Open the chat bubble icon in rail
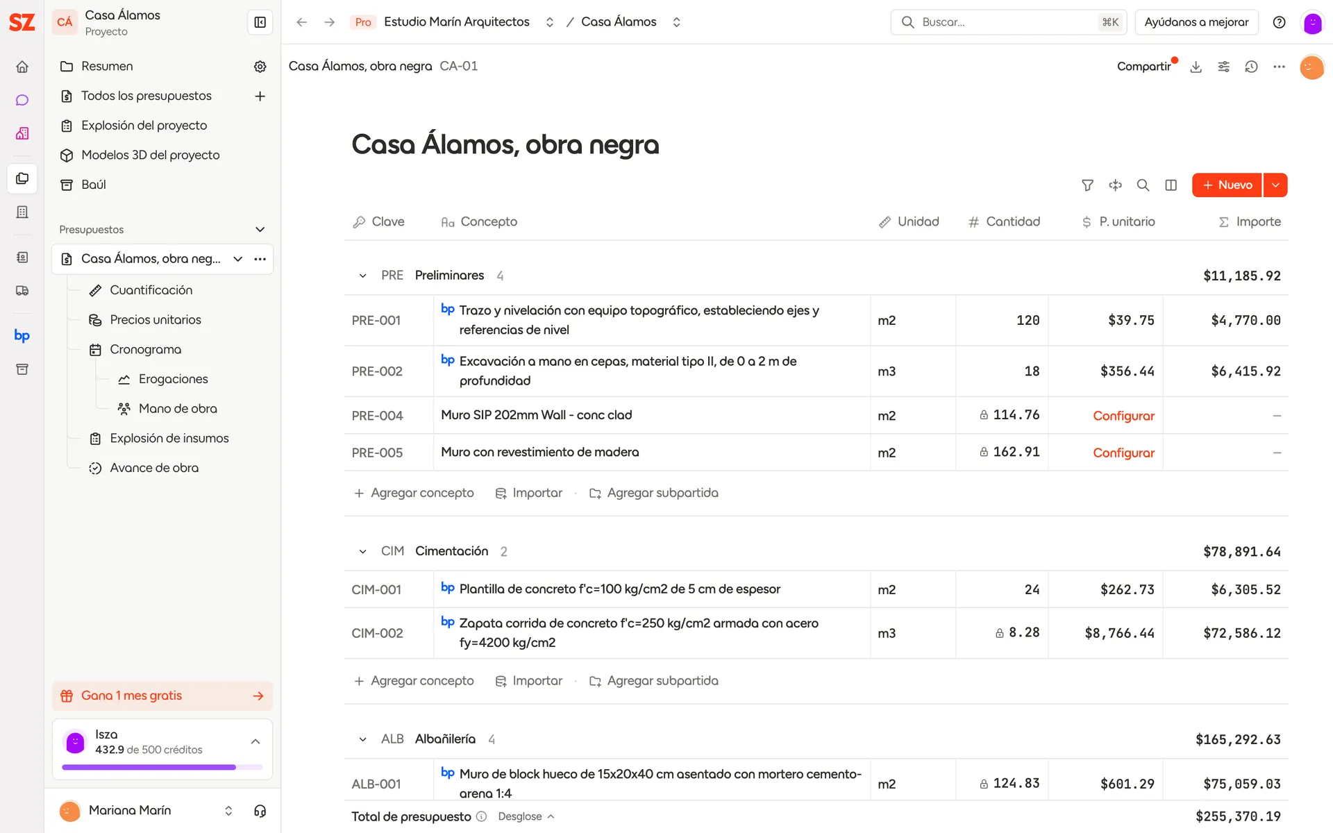This screenshot has height=833, width=1333. (22, 100)
